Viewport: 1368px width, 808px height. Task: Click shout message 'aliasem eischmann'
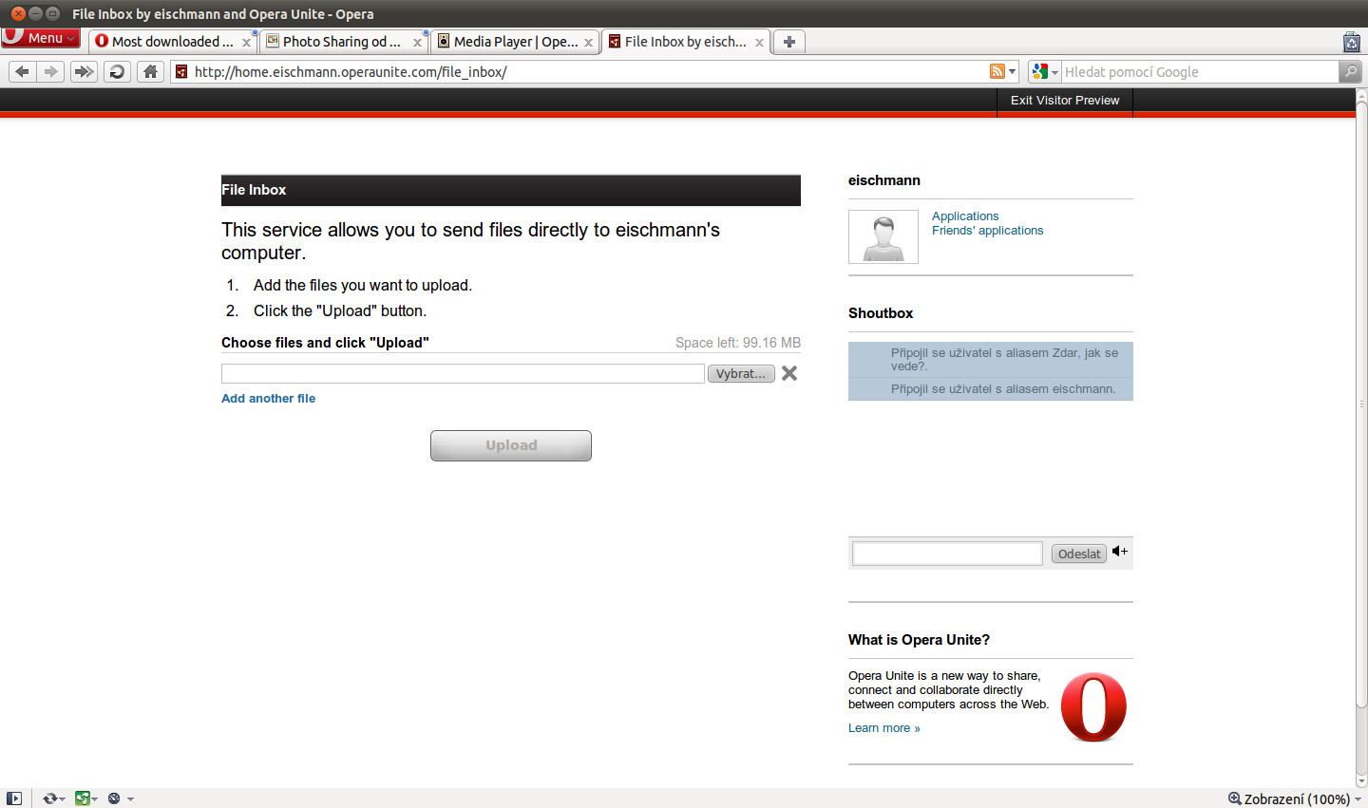[991, 389]
